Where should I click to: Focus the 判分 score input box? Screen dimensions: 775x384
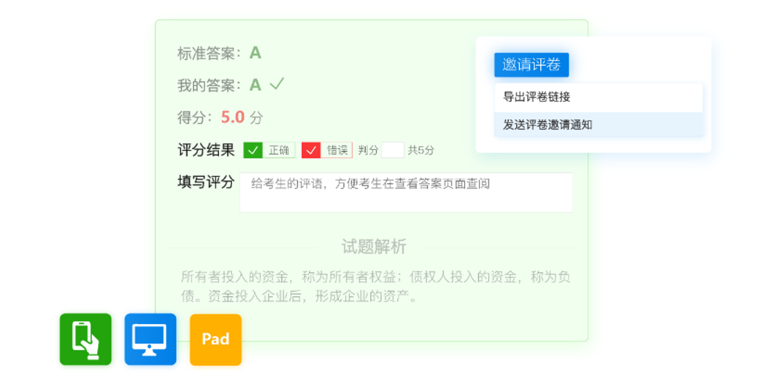pos(392,150)
